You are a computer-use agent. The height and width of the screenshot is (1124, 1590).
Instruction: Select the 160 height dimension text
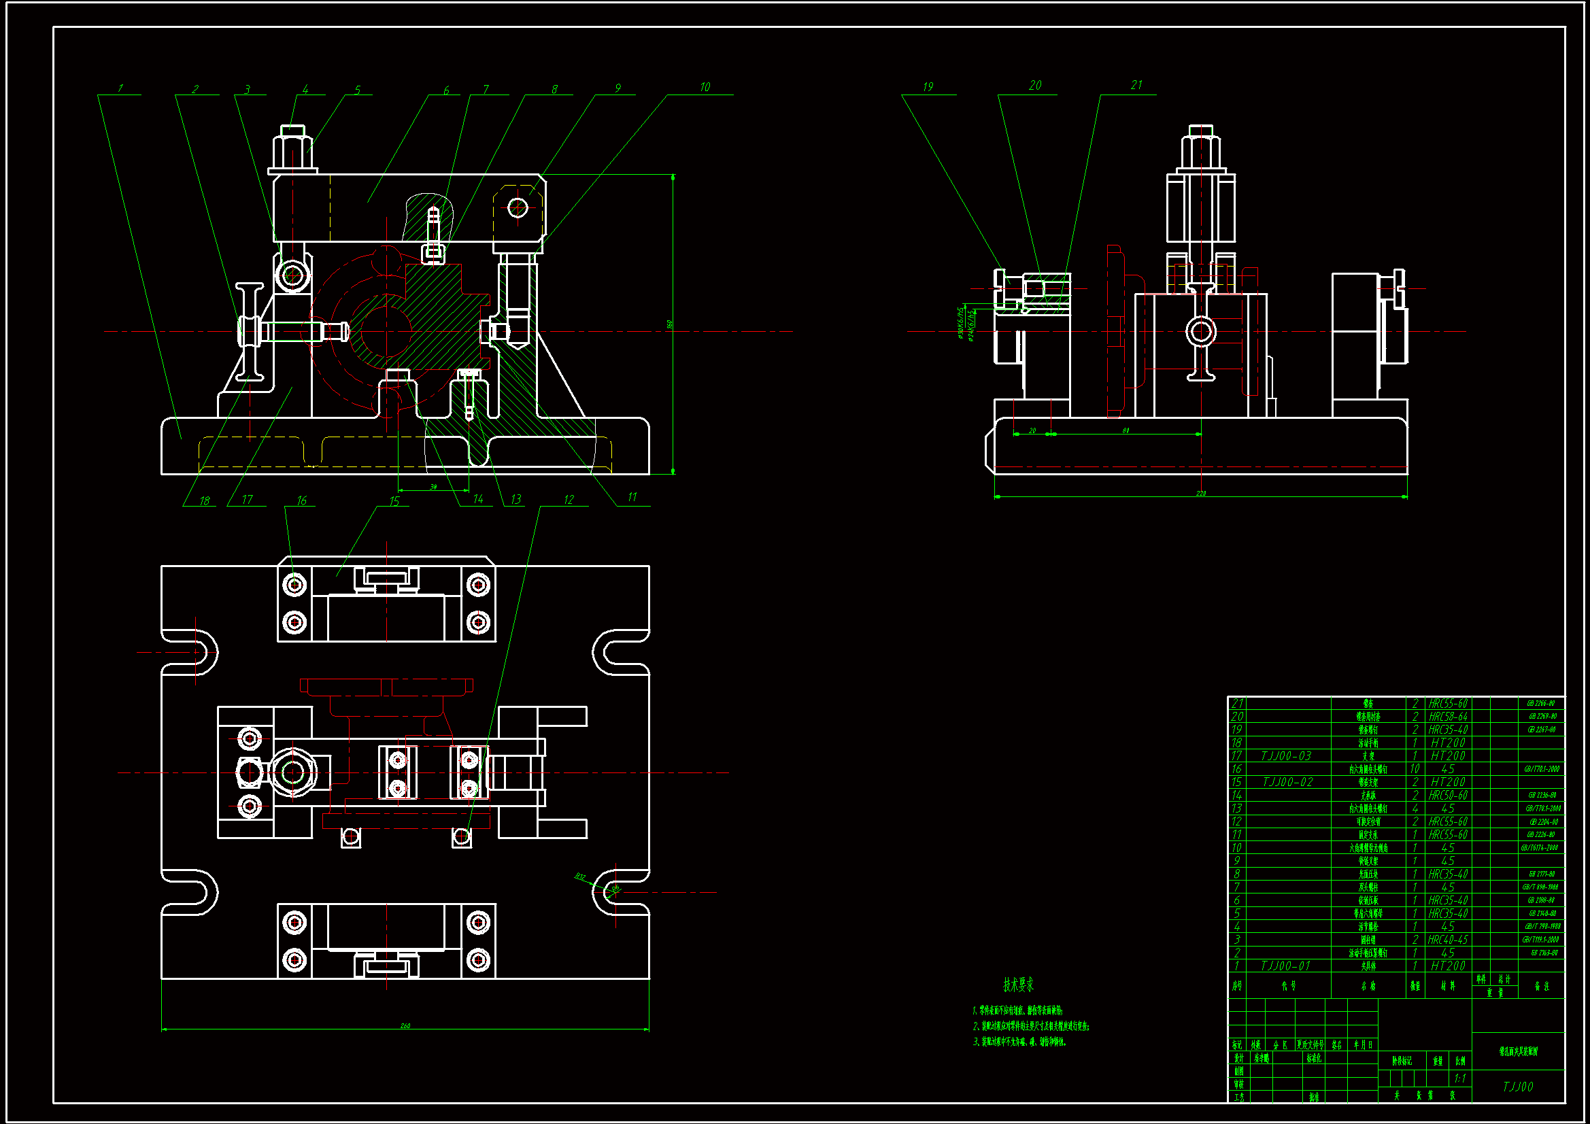(x=669, y=324)
